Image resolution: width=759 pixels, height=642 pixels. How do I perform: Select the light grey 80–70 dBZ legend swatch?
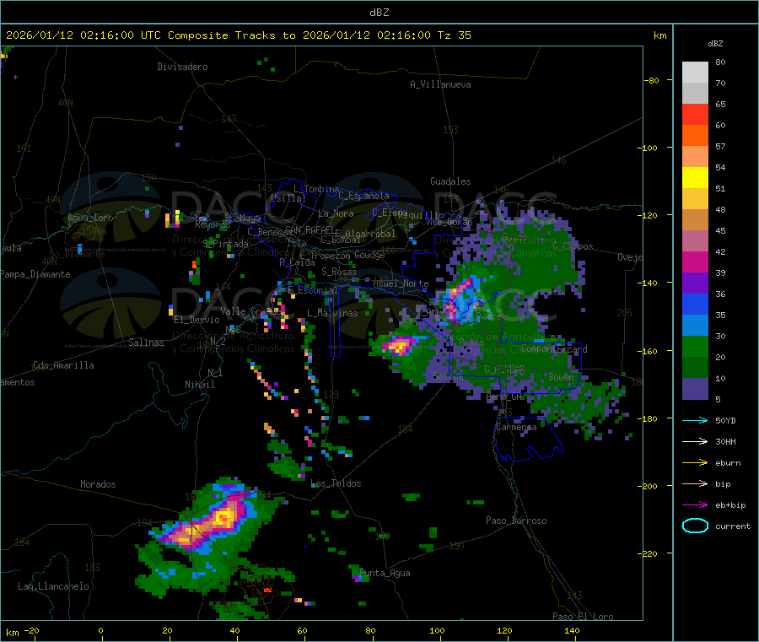(695, 73)
